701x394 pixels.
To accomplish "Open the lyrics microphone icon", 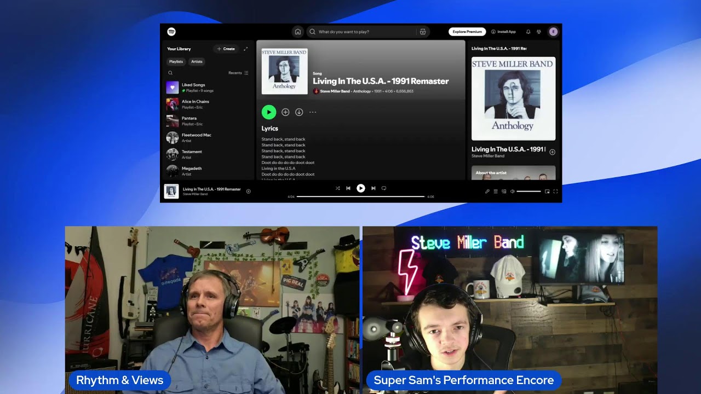I will pyautogui.click(x=487, y=192).
